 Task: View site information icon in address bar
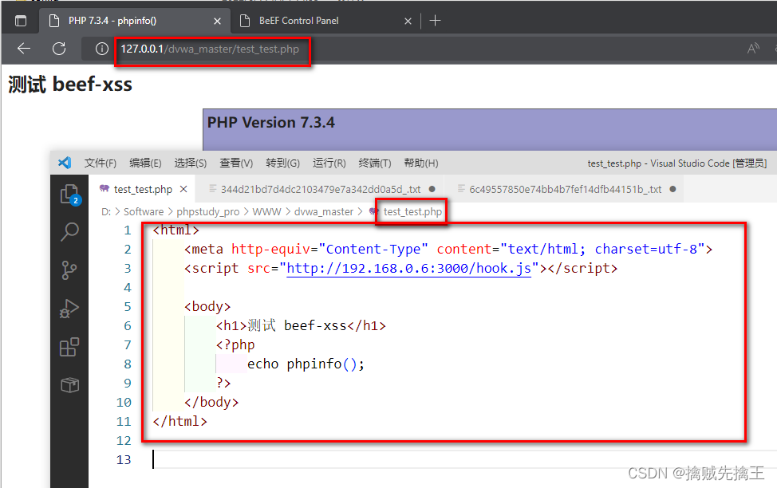(x=101, y=49)
